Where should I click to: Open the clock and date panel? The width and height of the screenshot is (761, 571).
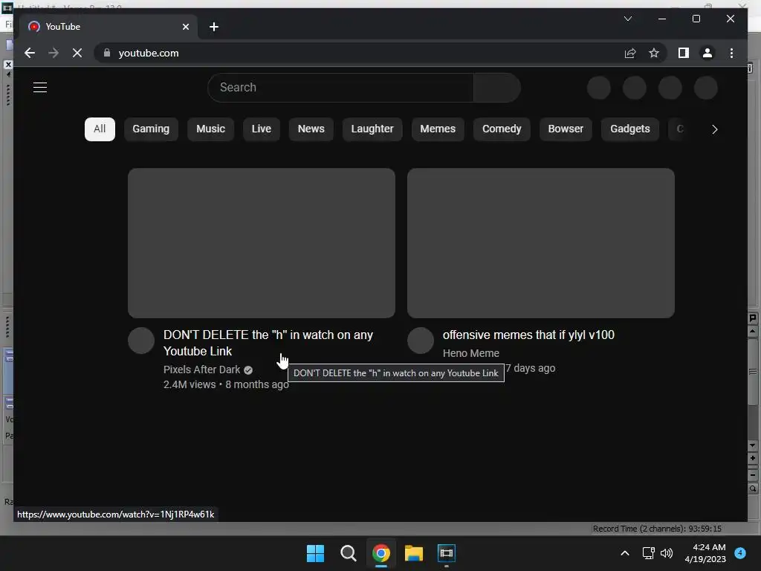coord(705,553)
